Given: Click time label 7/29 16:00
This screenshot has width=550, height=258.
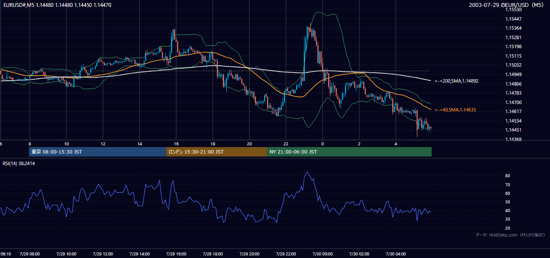Looking at the screenshot, I should pyautogui.click(x=176, y=254).
